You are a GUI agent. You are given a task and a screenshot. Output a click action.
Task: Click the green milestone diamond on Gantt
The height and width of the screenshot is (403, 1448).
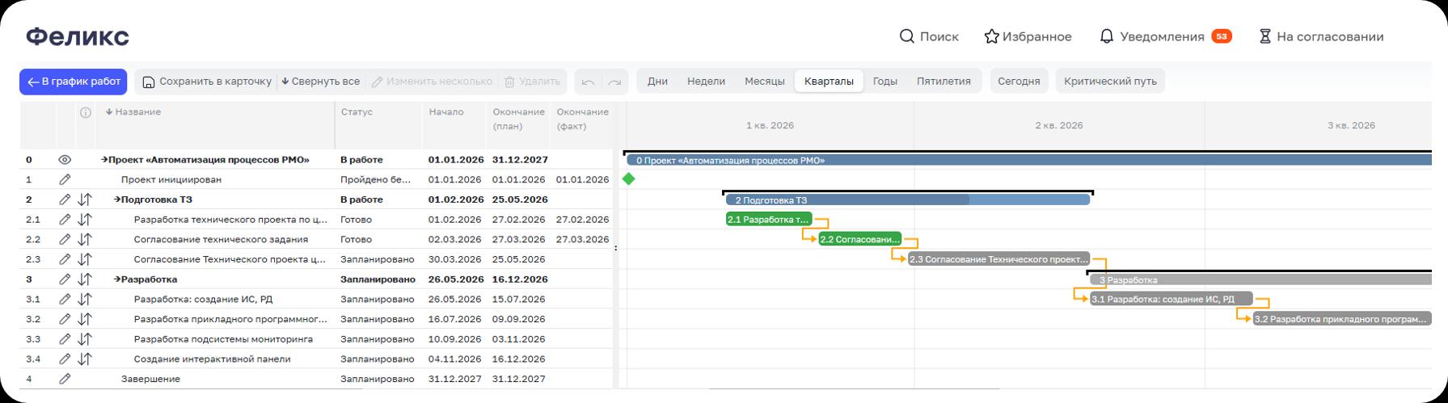tap(629, 179)
